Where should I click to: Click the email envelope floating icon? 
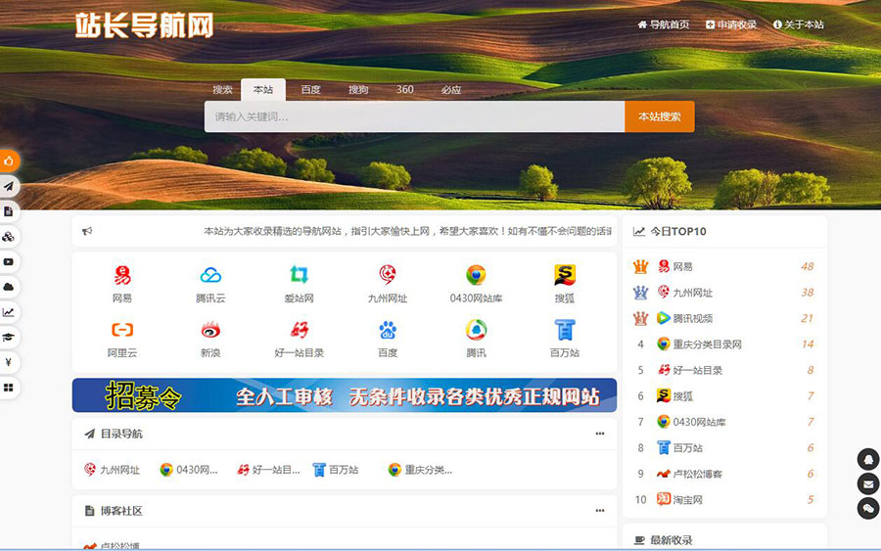[x=867, y=483]
